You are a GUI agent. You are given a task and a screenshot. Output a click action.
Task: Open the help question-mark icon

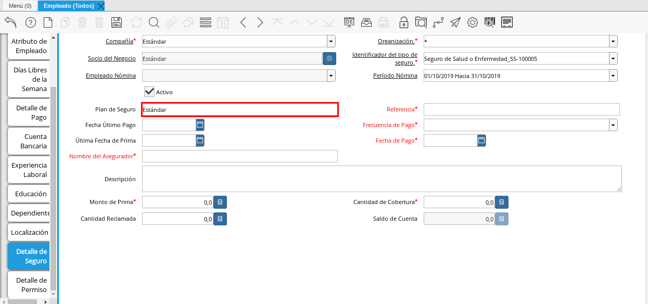pyautogui.click(x=30, y=22)
